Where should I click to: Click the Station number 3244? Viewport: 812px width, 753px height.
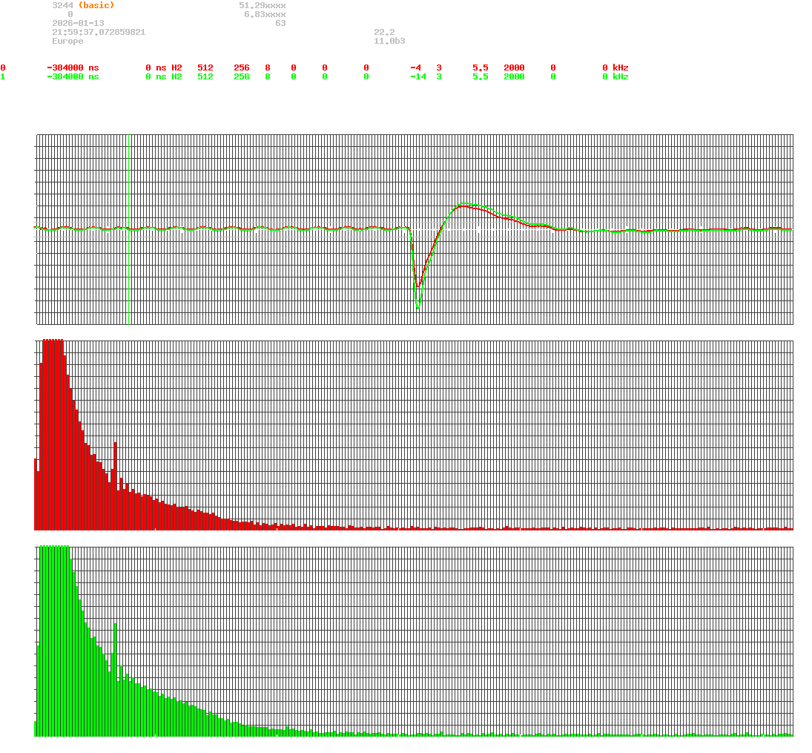tap(61, 5)
